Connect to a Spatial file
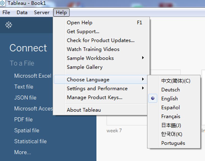This screenshot has height=161, width=205. pos(27,130)
